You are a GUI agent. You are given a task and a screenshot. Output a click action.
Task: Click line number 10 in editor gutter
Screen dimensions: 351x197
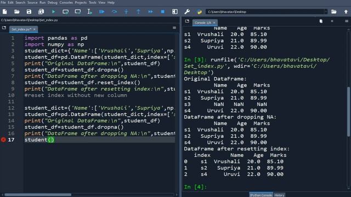11,95
